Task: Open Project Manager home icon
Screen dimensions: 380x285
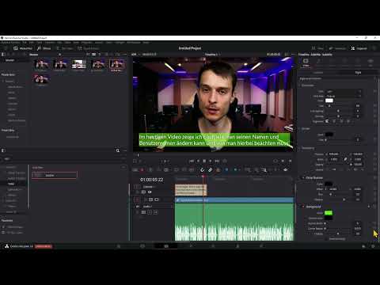Action: 363,246
